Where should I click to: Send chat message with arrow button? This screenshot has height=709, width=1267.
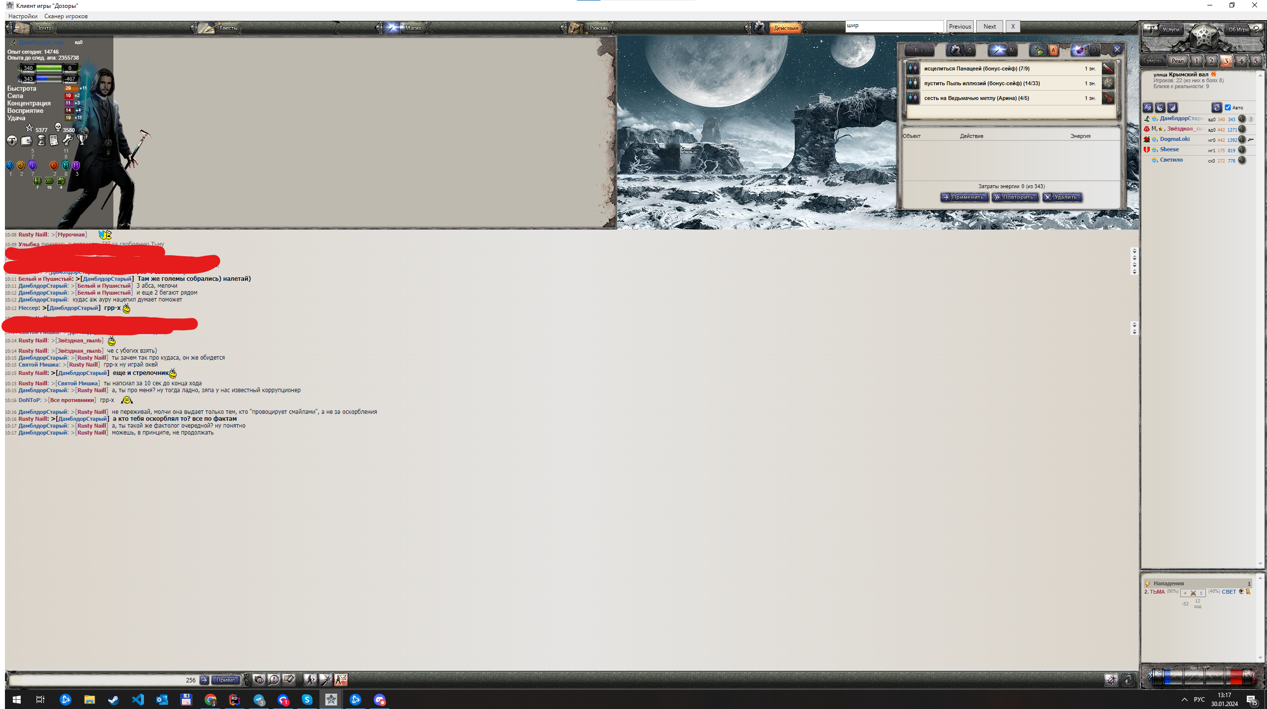point(204,680)
